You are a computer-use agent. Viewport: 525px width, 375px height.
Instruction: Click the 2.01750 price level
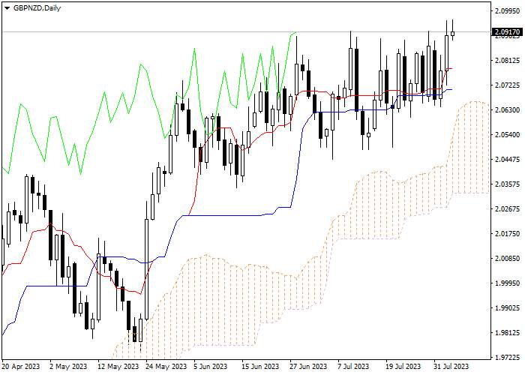pyautogui.click(x=507, y=234)
